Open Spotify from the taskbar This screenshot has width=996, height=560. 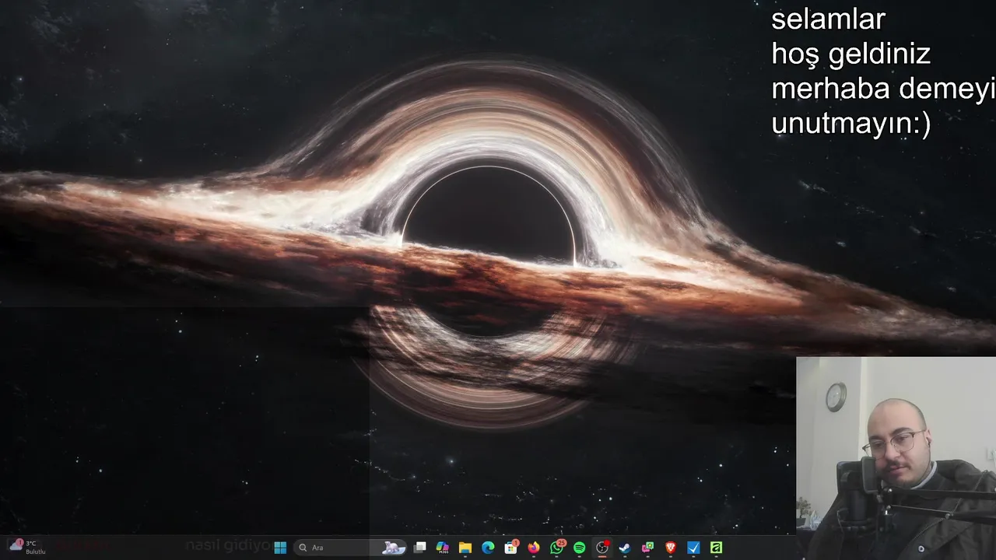point(579,548)
